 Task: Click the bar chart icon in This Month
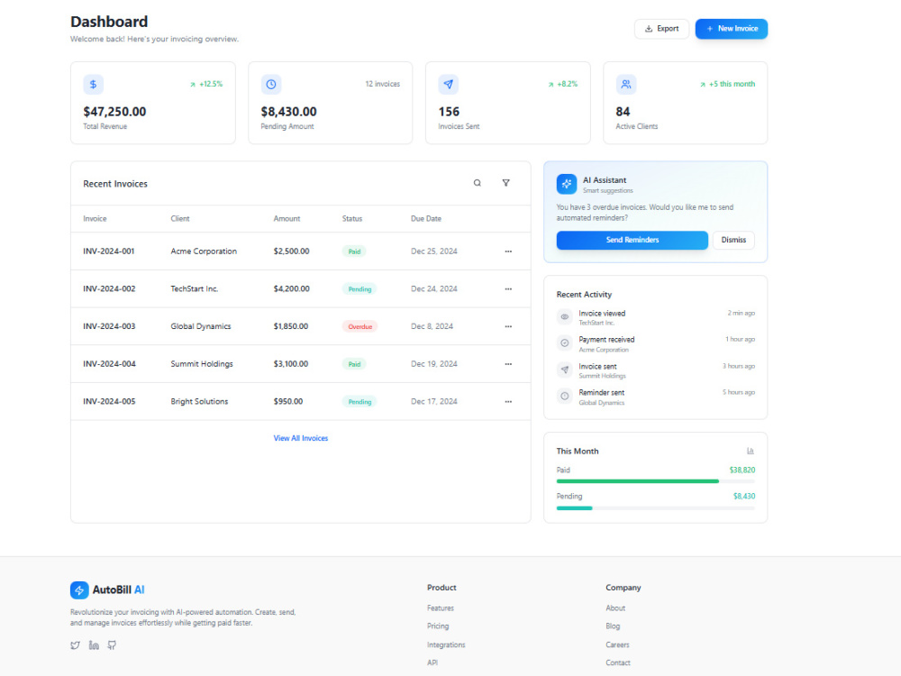point(750,452)
